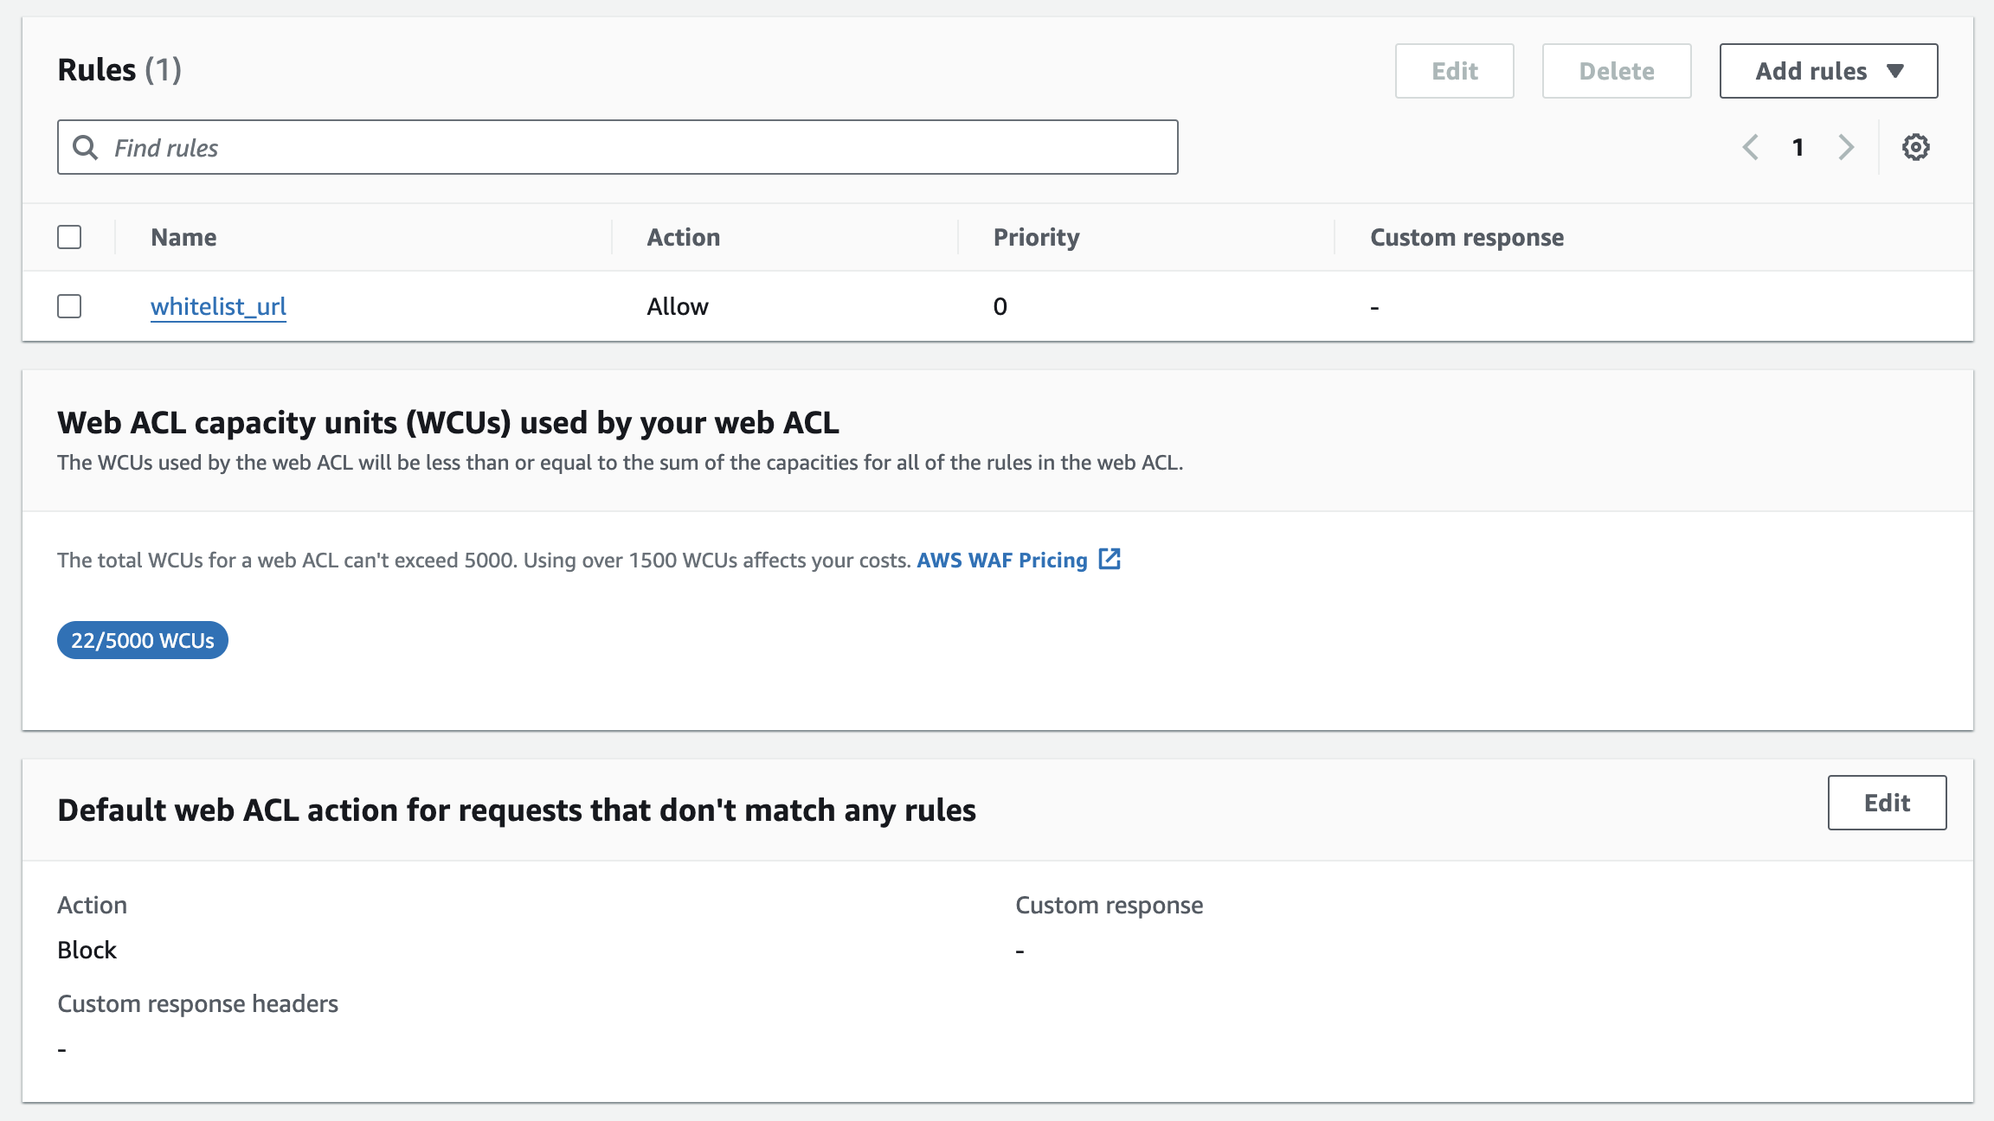Screen dimensions: 1994x1121
Task: Sort by Name column header
Action: tap(183, 237)
